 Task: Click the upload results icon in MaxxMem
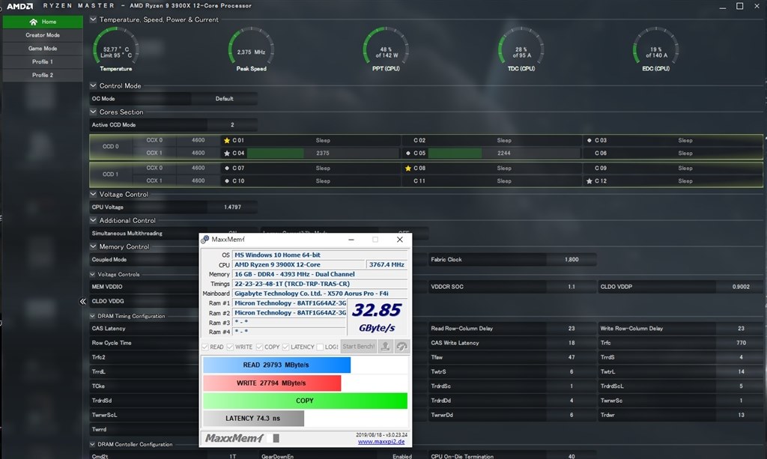(385, 347)
